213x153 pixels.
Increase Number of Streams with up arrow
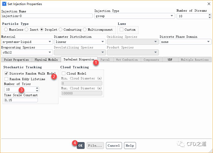click(209, 14)
